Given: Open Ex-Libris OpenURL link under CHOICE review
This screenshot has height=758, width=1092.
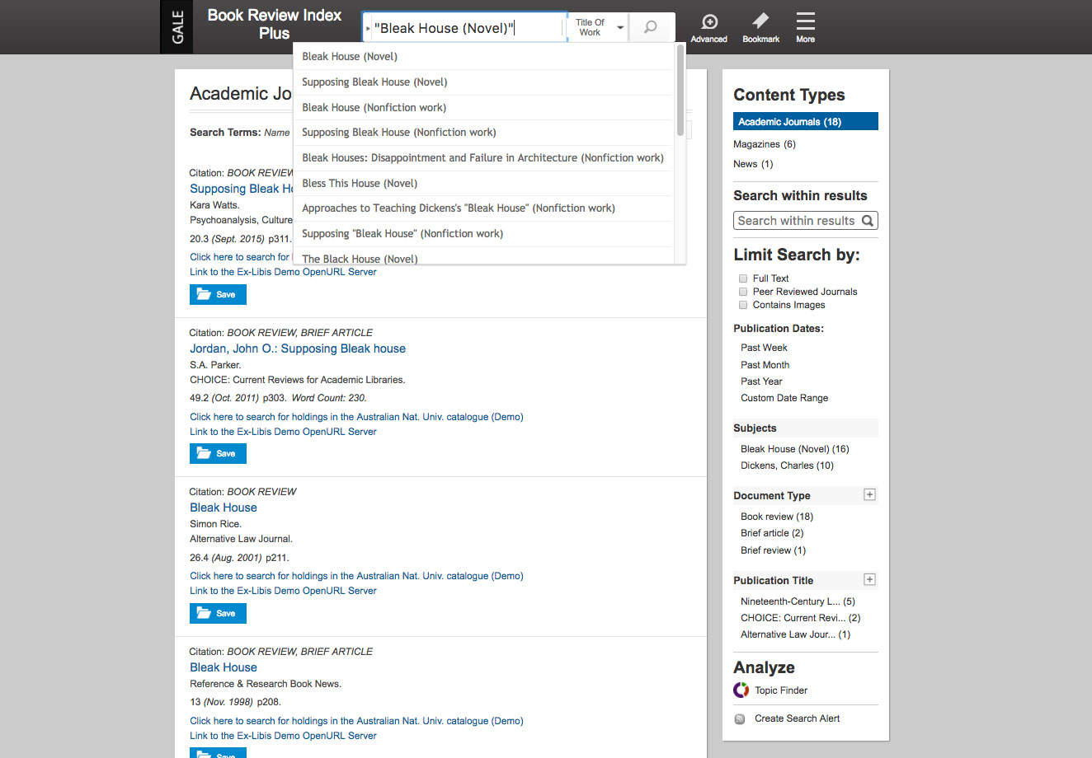Looking at the screenshot, I should click(283, 432).
